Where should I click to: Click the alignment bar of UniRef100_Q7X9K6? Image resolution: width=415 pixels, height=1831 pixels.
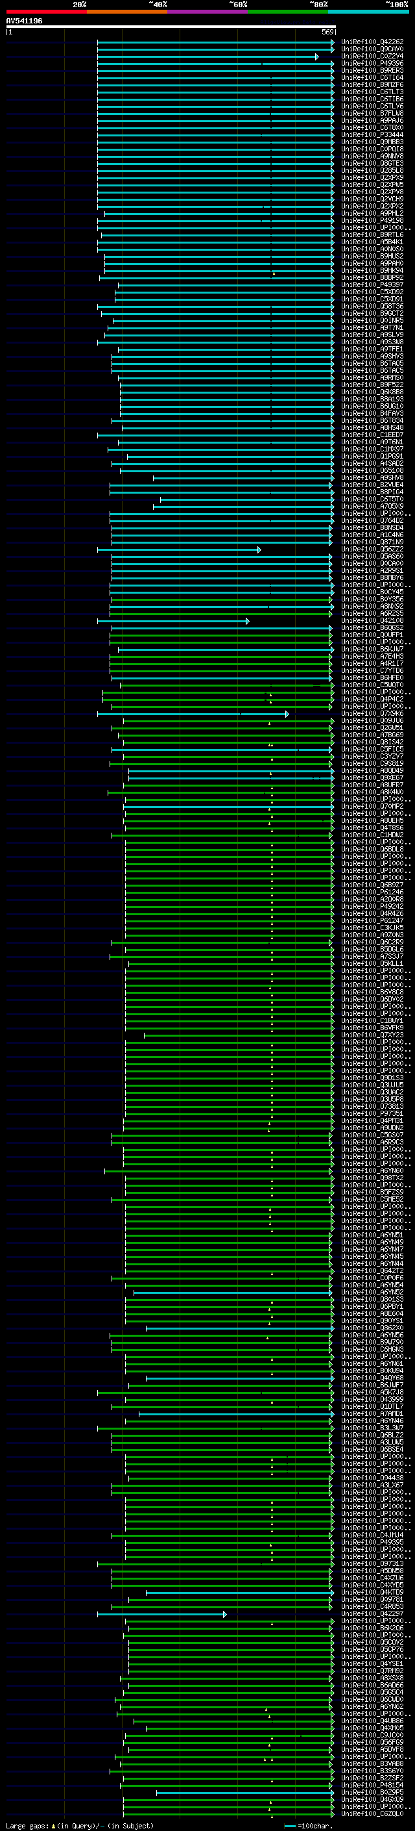coord(193,714)
